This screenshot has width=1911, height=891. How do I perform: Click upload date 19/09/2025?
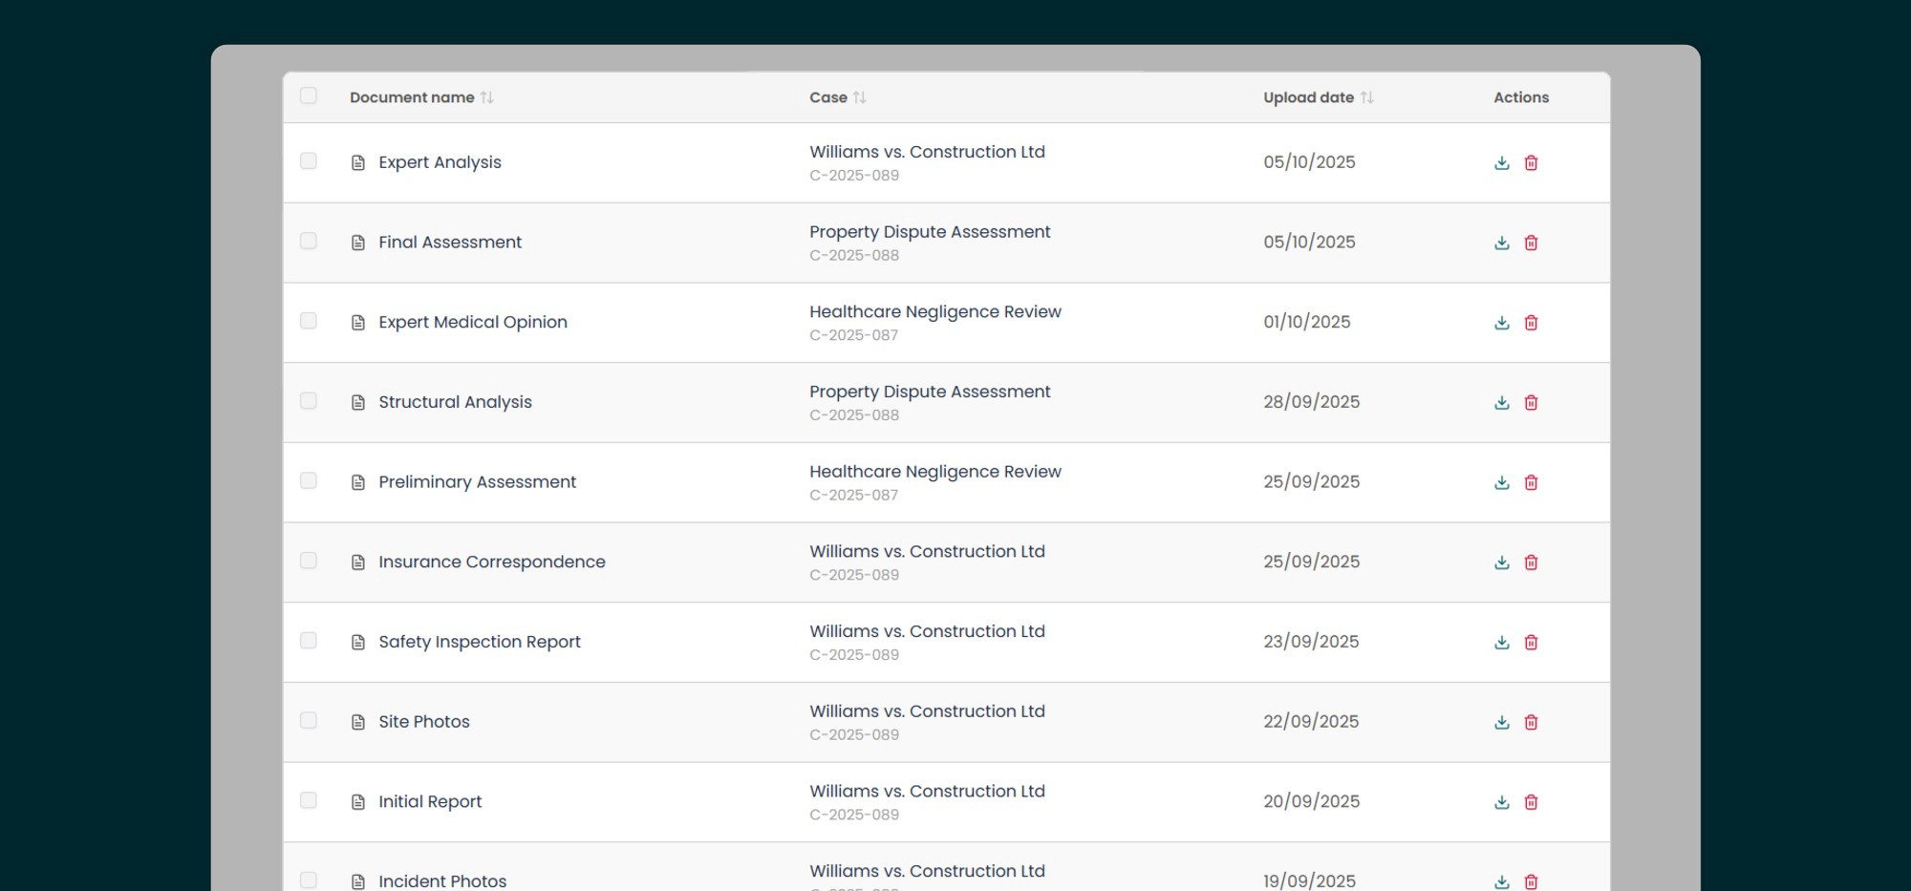point(1309,881)
